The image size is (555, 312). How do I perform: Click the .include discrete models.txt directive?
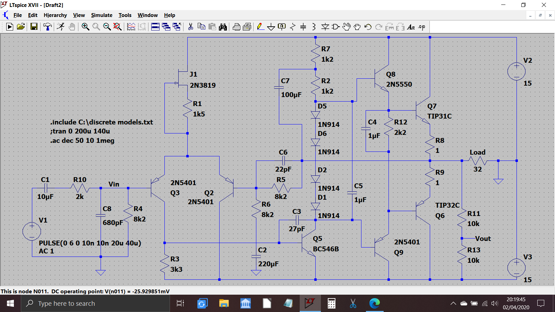tap(102, 122)
